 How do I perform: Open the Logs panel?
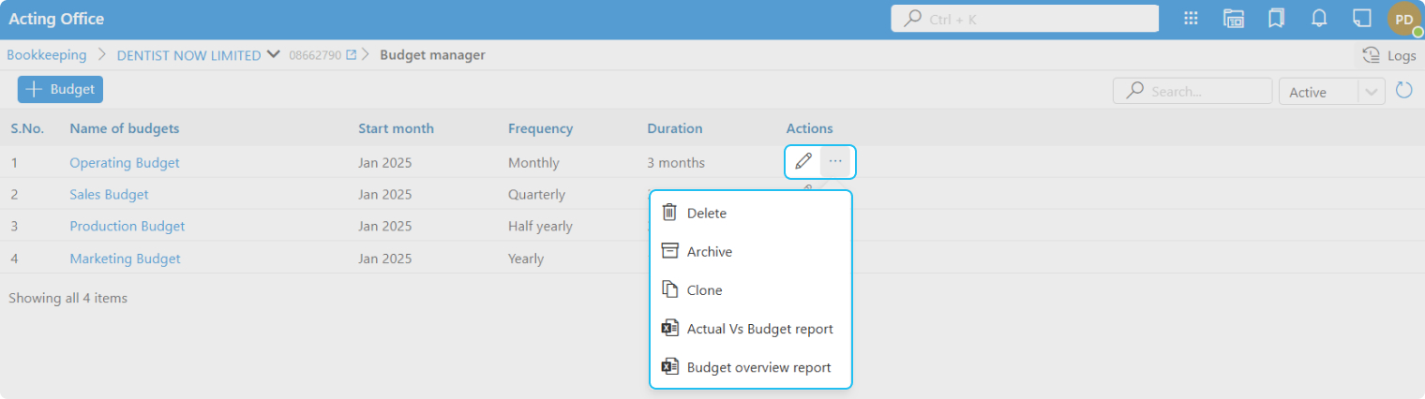(1389, 55)
